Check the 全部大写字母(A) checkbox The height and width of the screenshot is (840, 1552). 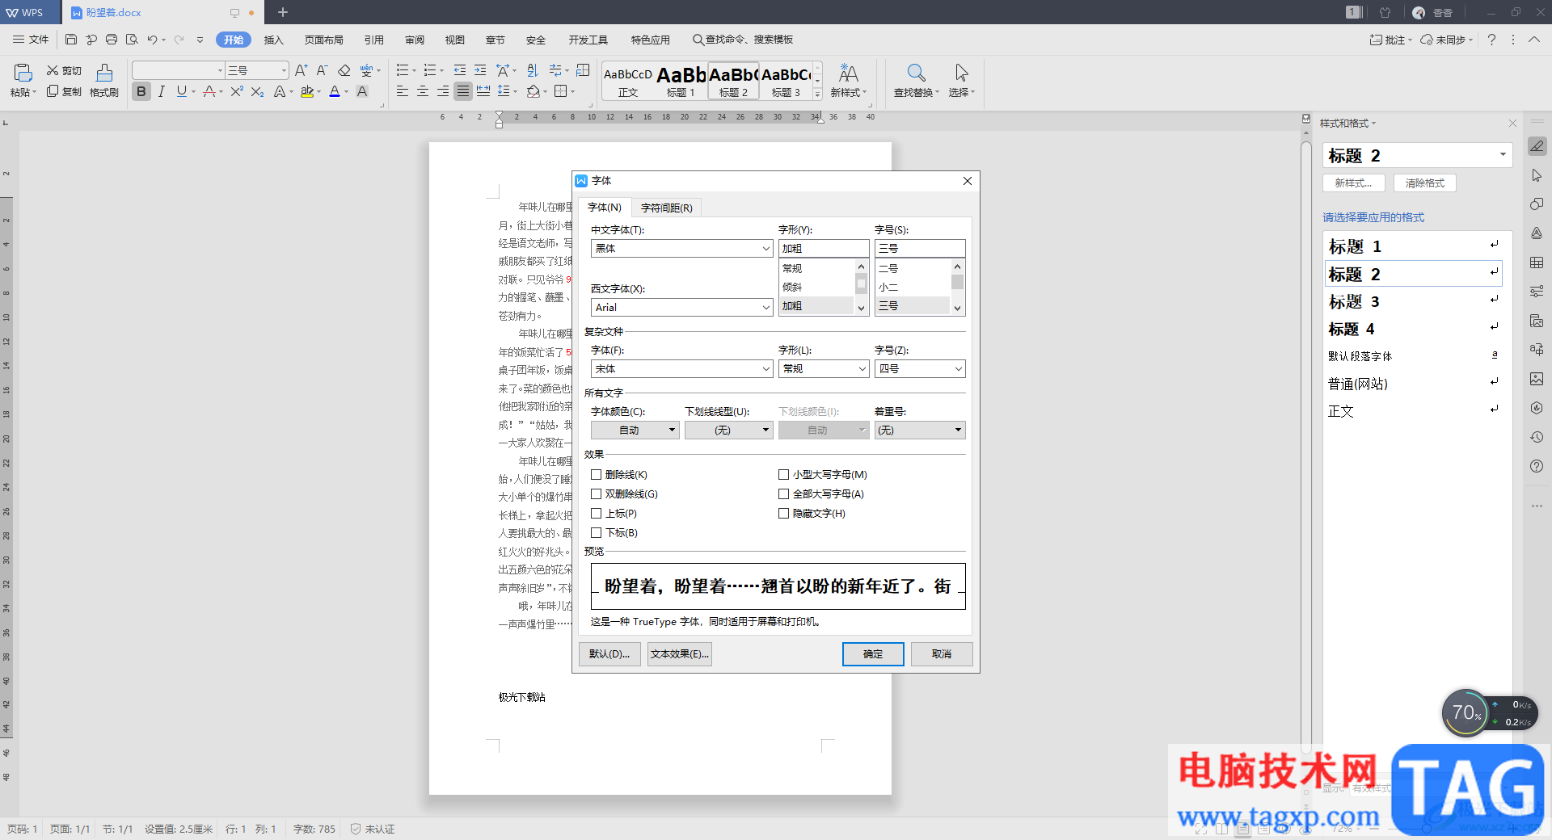click(783, 494)
